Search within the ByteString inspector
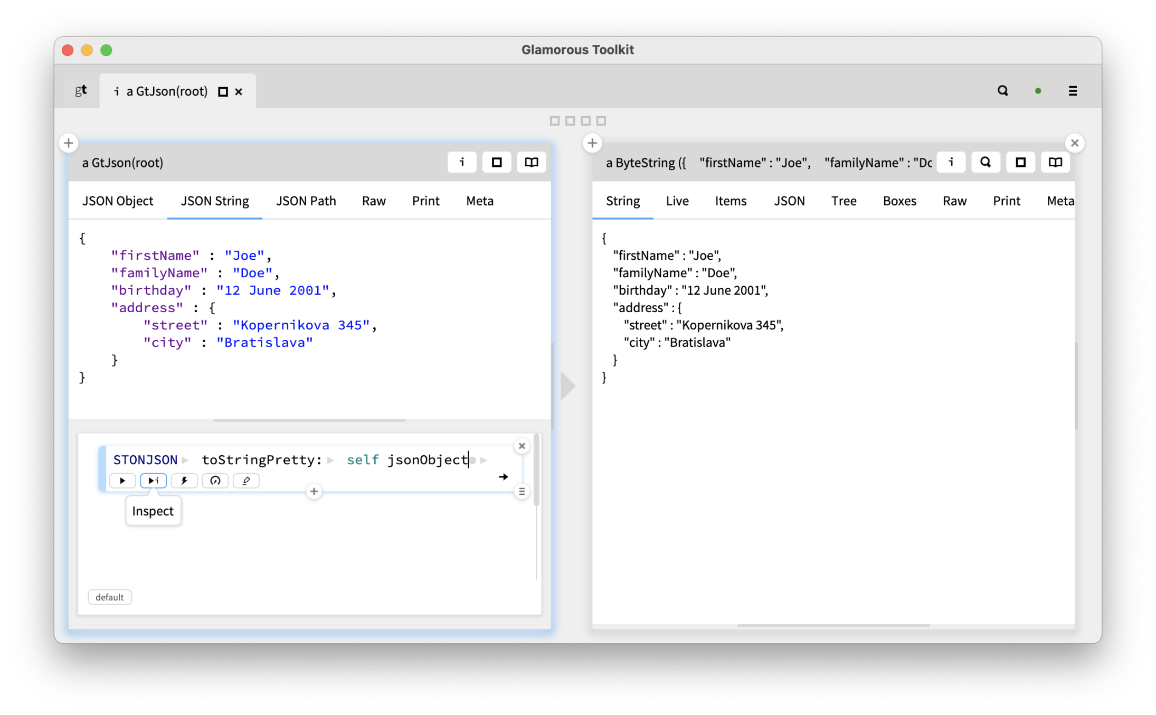Image resolution: width=1156 pixels, height=715 pixels. point(986,162)
